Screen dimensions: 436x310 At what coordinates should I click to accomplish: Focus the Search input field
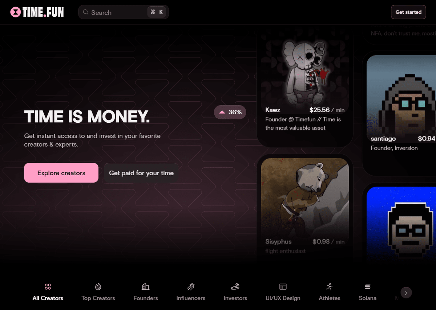[124, 12]
